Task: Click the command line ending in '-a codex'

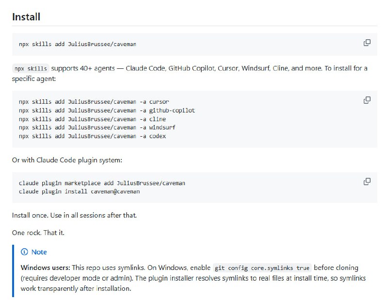Action: (92, 136)
